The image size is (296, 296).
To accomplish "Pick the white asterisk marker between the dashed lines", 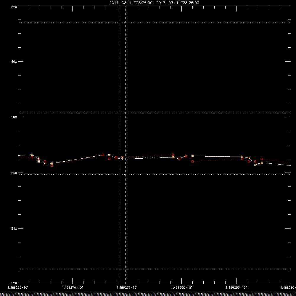I will [122, 158].
